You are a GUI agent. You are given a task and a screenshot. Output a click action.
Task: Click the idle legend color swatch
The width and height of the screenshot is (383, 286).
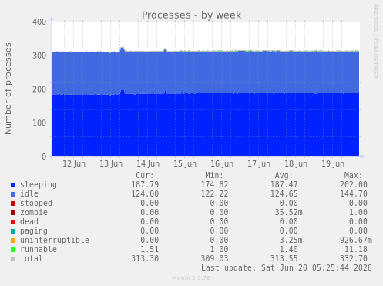coord(13,194)
